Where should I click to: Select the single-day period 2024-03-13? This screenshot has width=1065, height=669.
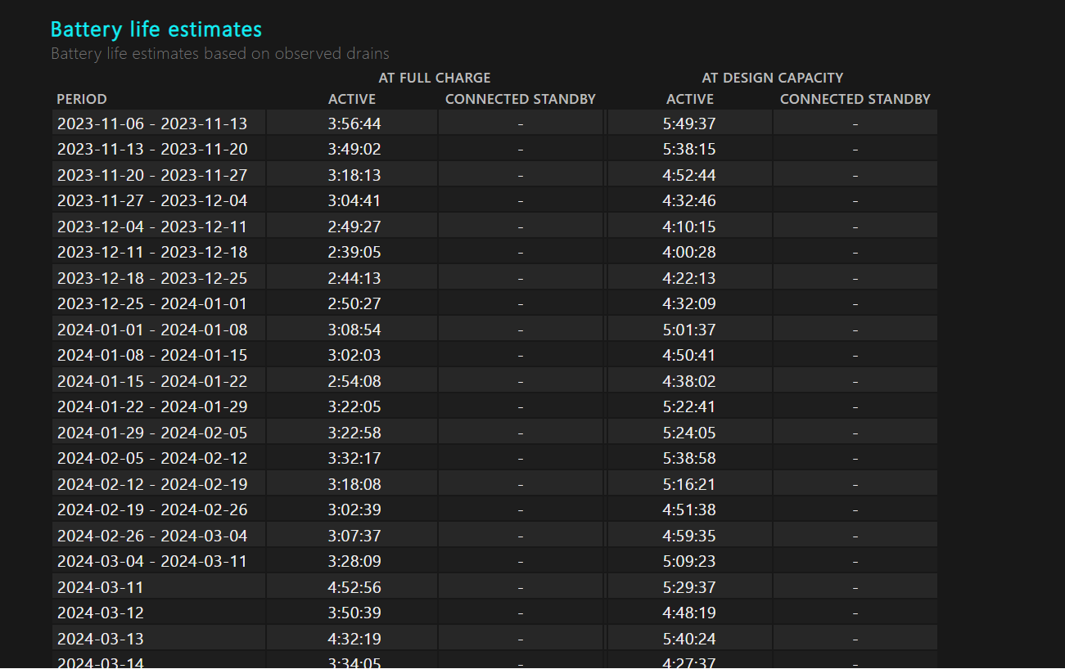(101, 639)
